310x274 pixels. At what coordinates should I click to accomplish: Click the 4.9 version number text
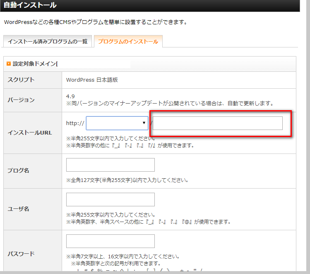coord(70,96)
